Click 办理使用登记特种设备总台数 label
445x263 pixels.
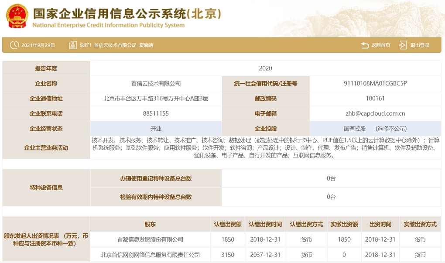pyautogui.click(x=156, y=178)
